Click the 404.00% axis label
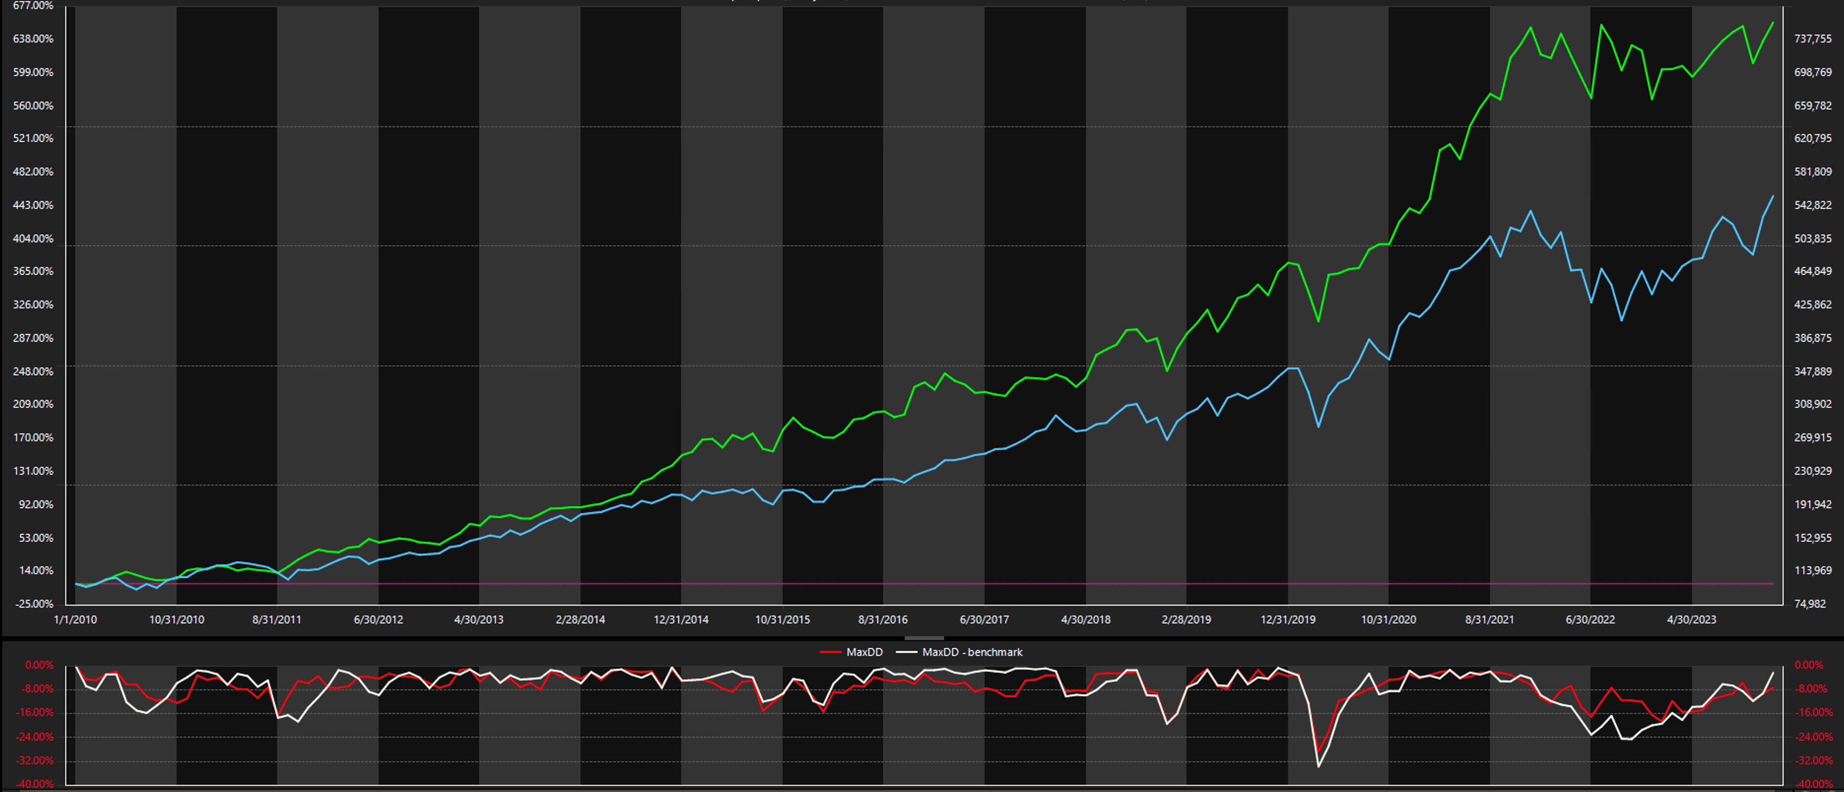Image resolution: width=1844 pixels, height=792 pixels. point(33,239)
